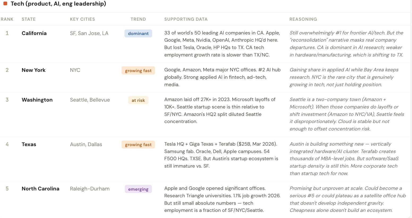Click the RANK column header
The width and height of the screenshot is (412, 218).
[x=7, y=19]
